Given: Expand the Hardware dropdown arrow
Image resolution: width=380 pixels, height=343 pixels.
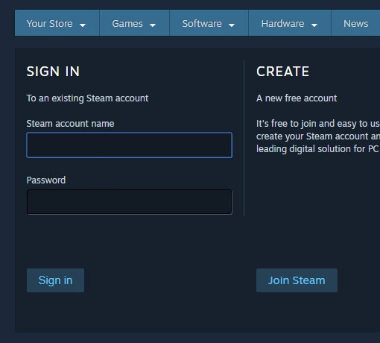Looking at the screenshot, I should tap(314, 25).
